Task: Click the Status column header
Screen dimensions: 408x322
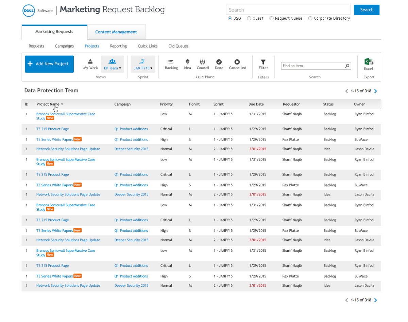Action: [x=328, y=104]
